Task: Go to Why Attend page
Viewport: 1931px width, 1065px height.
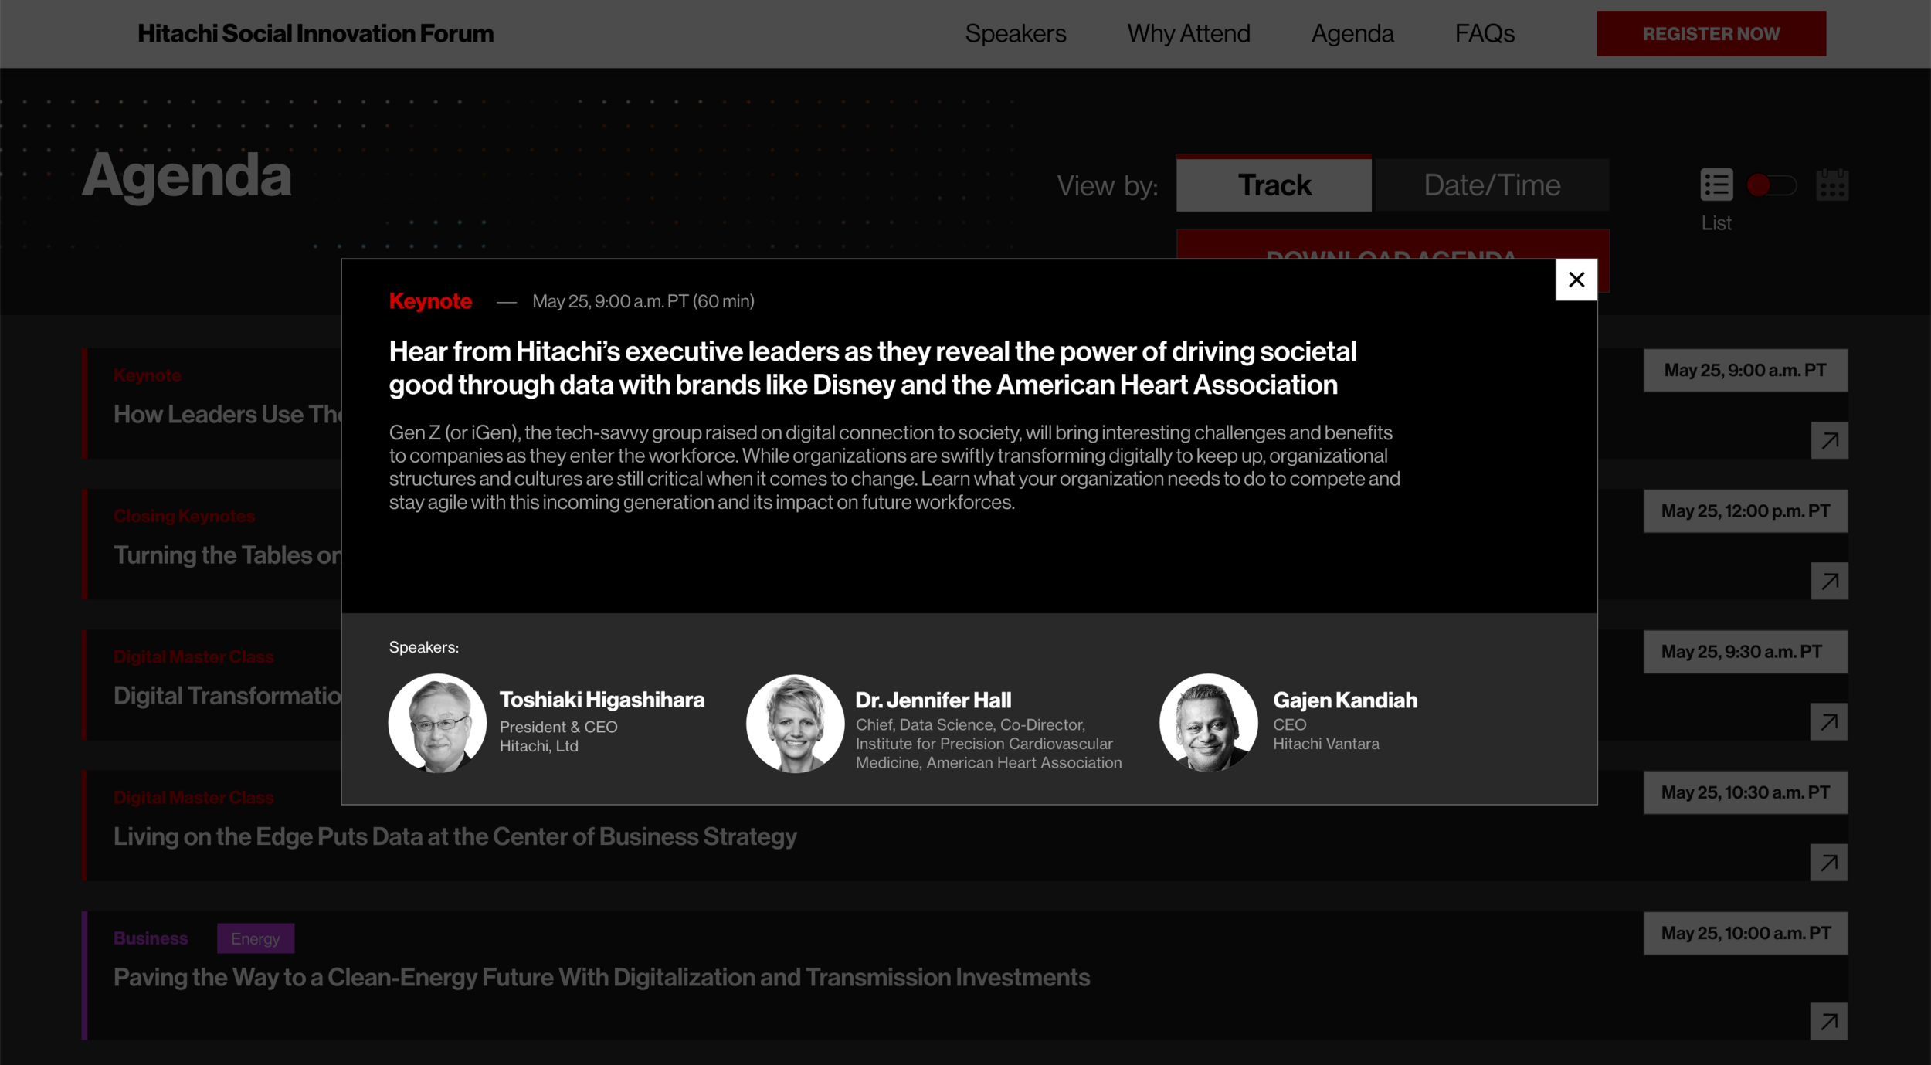Action: pyautogui.click(x=1188, y=34)
